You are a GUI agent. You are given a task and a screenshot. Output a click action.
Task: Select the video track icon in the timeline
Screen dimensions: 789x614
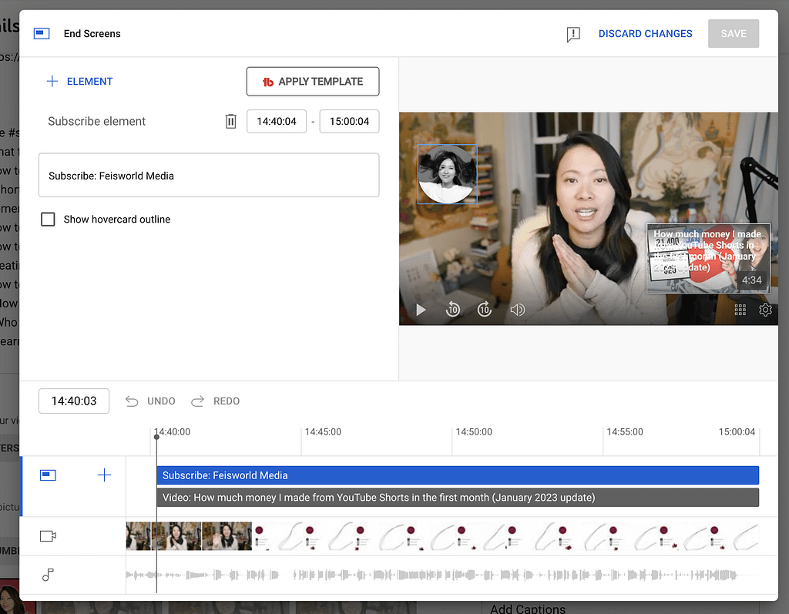[x=48, y=535]
